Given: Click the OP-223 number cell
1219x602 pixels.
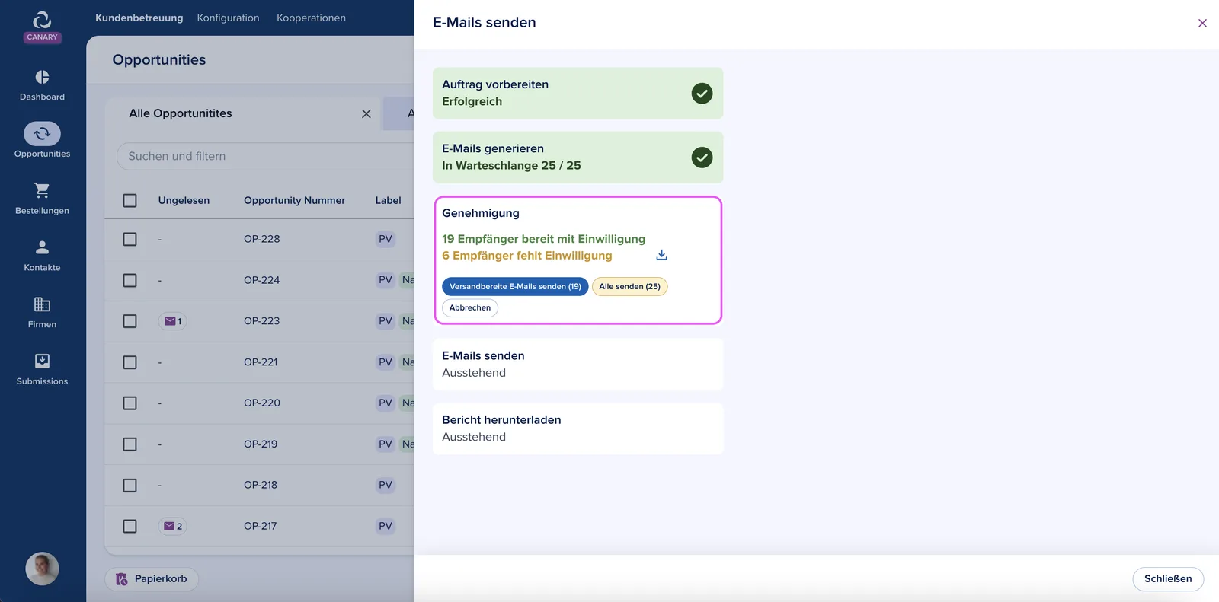Looking at the screenshot, I should pyautogui.click(x=262, y=321).
